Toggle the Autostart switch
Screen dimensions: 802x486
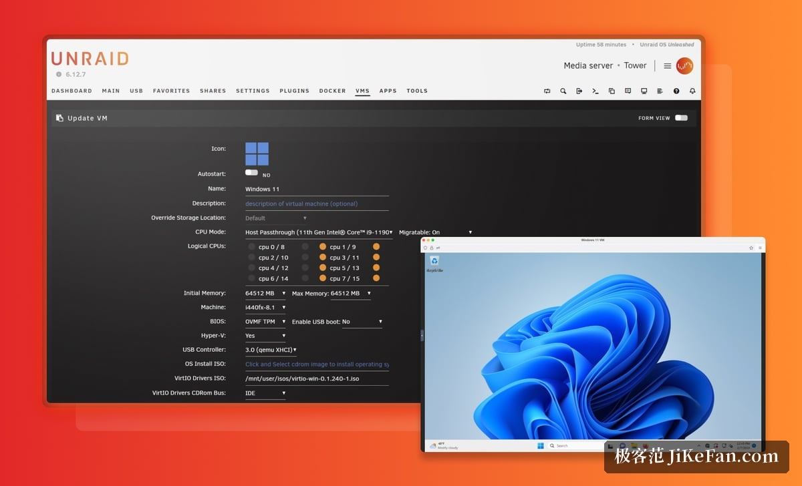[x=251, y=172]
